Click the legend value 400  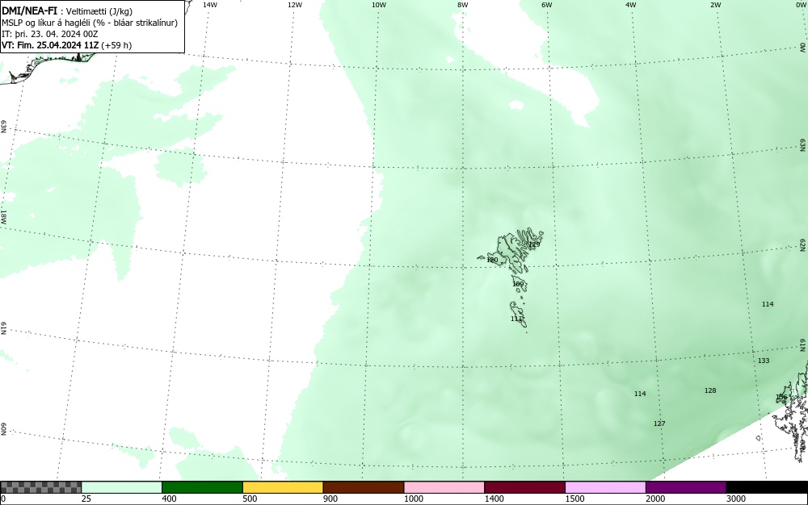[x=169, y=499]
